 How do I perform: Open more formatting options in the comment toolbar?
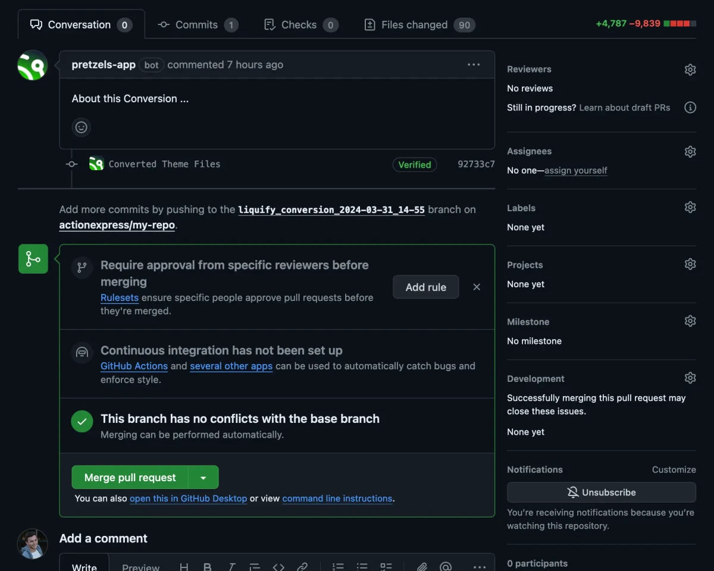[x=479, y=566]
